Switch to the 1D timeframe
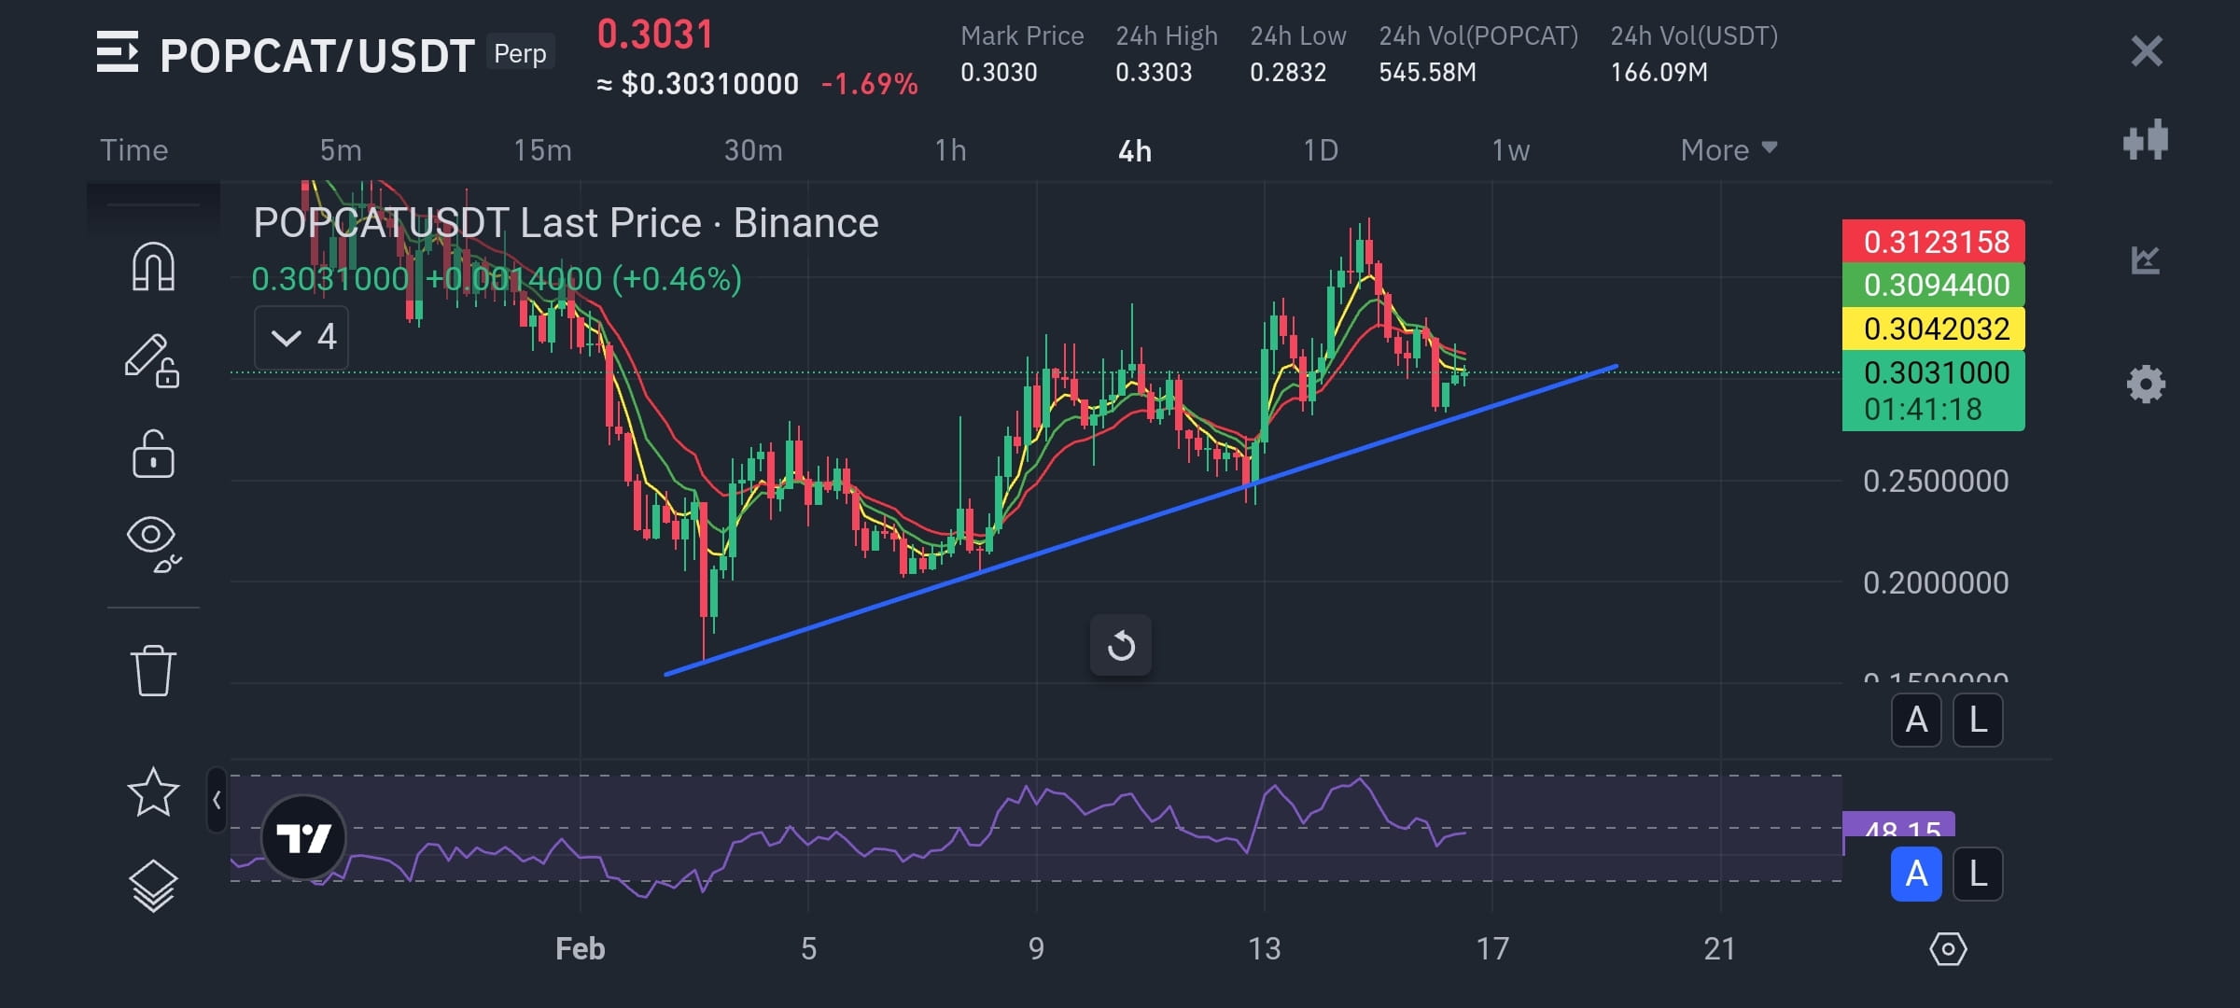 1321,150
